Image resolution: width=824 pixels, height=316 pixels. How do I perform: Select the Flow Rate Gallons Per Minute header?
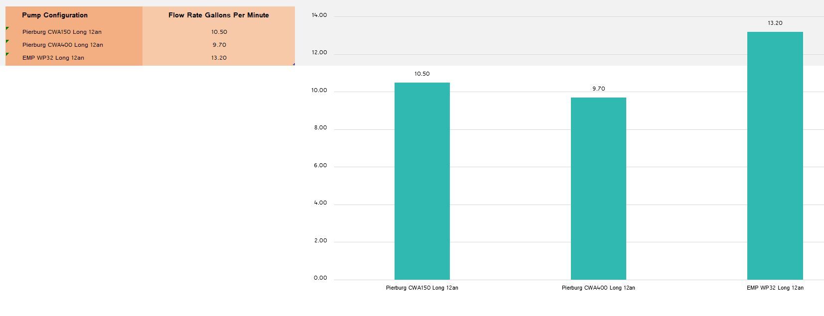click(219, 15)
